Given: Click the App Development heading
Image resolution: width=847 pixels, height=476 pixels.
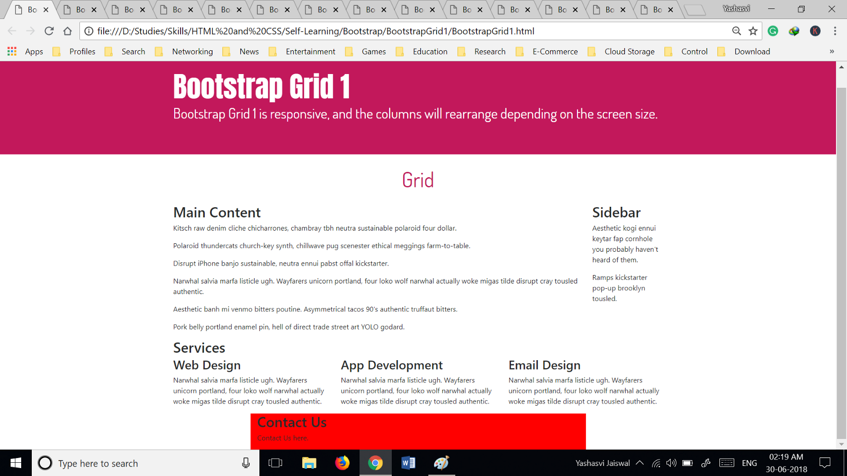Looking at the screenshot, I should (x=392, y=365).
